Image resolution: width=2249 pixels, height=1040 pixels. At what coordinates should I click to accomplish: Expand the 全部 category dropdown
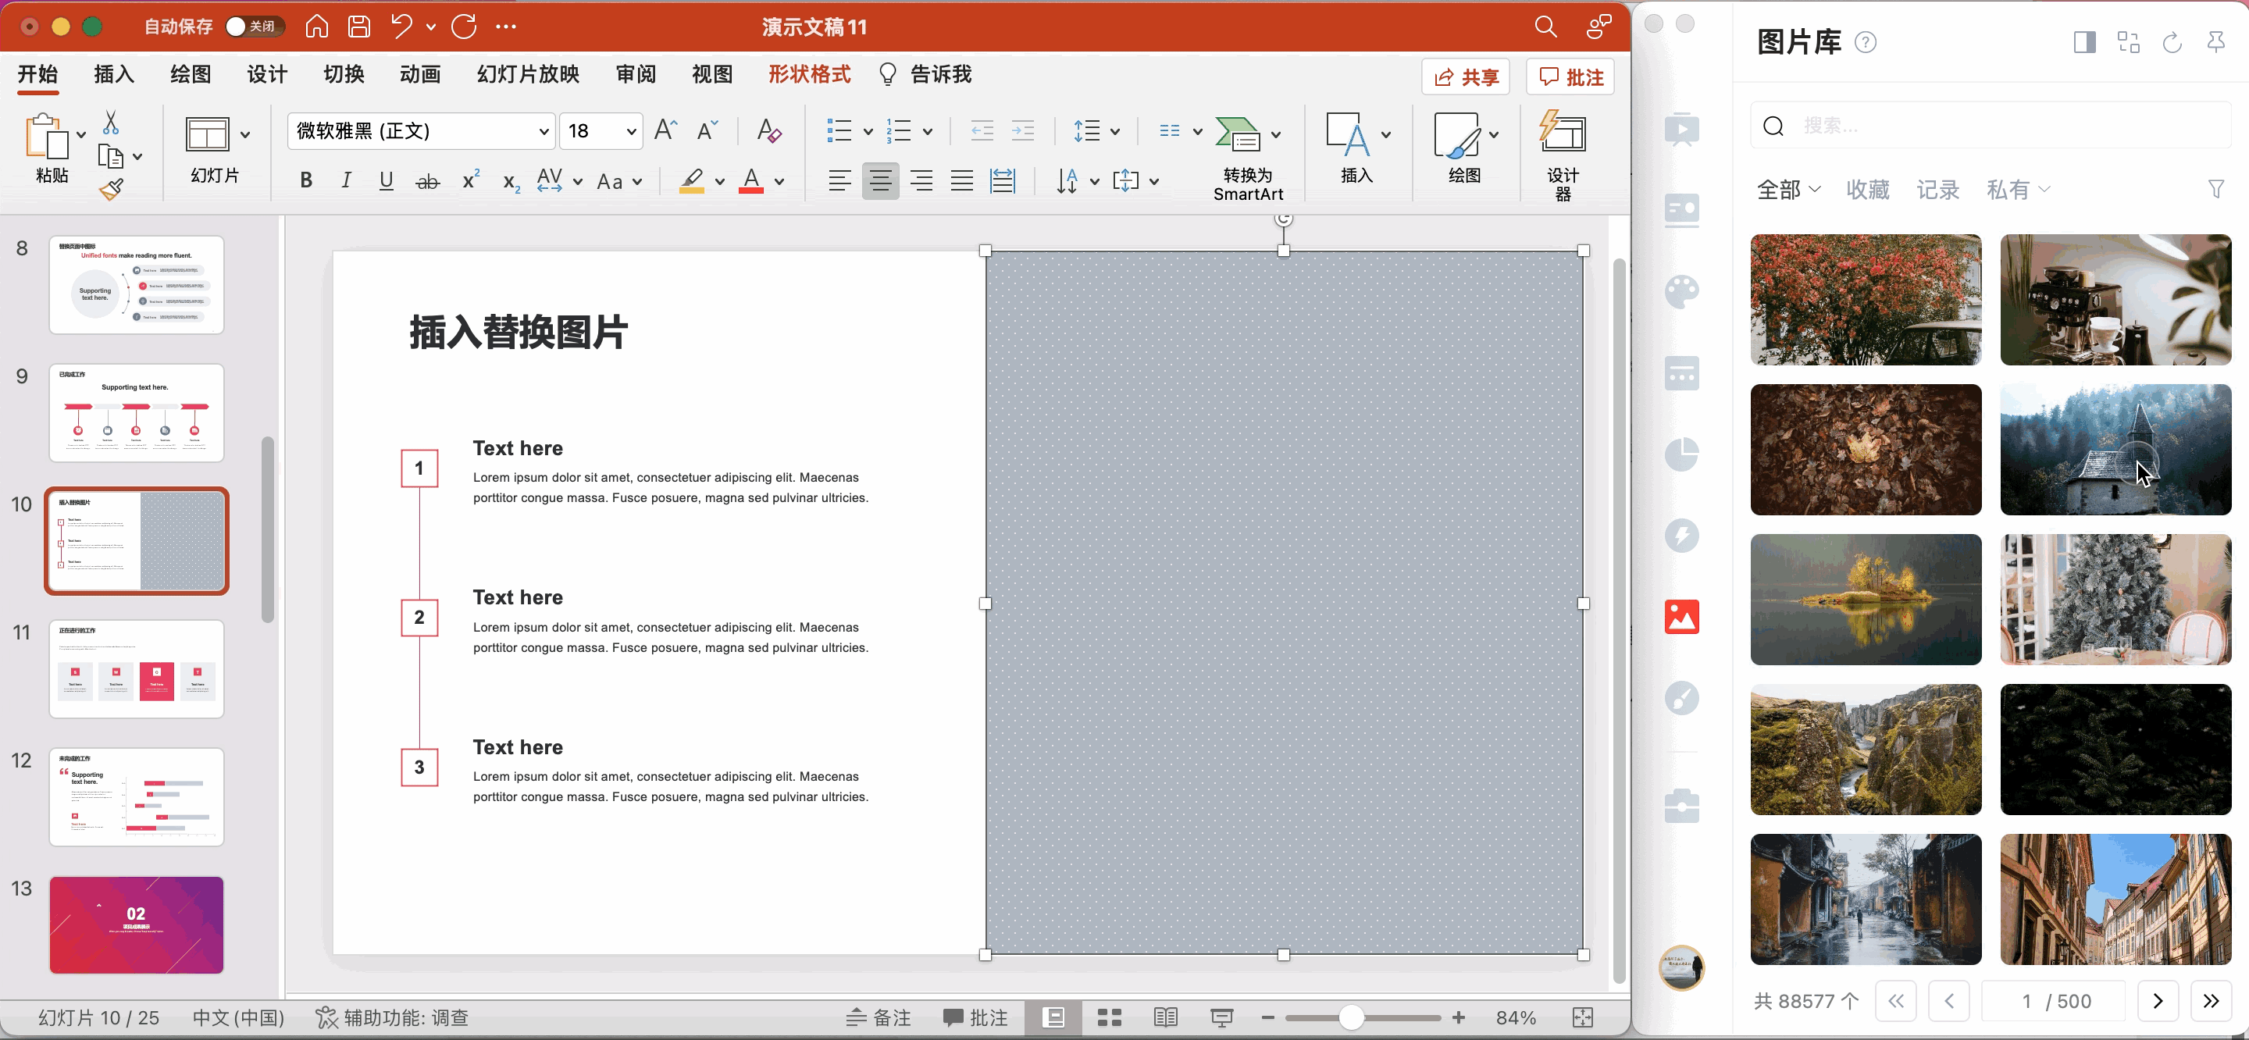tap(1788, 190)
